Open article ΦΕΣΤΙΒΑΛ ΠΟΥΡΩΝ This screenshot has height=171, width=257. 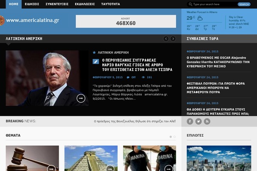coord(216,88)
